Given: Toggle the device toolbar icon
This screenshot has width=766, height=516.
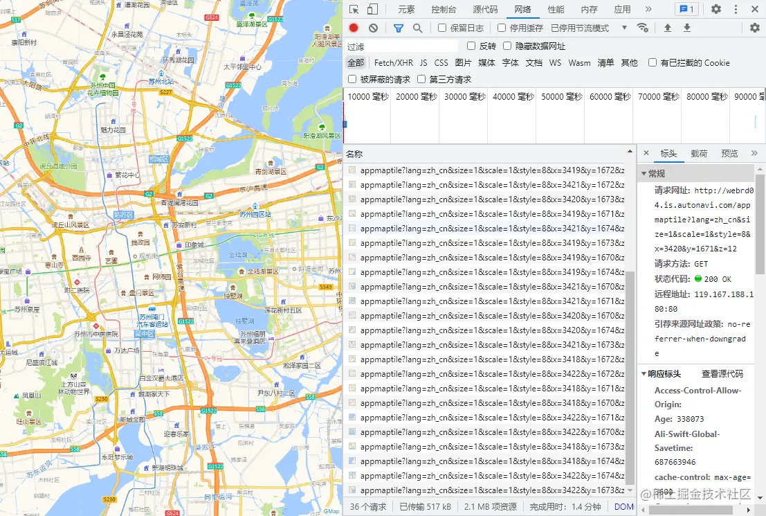Looking at the screenshot, I should 372,9.
